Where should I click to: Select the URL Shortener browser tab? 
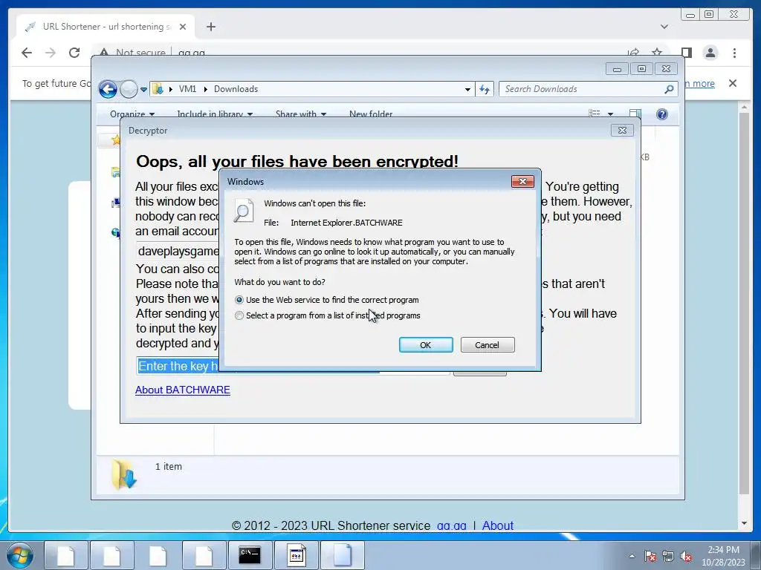point(106,27)
